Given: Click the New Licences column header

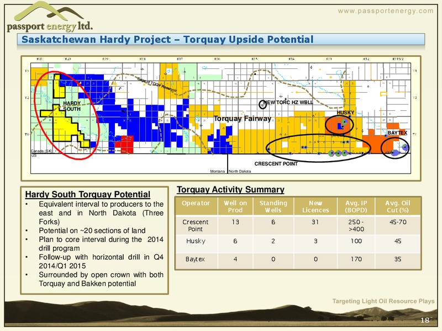Looking at the screenshot, I should point(315,206).
